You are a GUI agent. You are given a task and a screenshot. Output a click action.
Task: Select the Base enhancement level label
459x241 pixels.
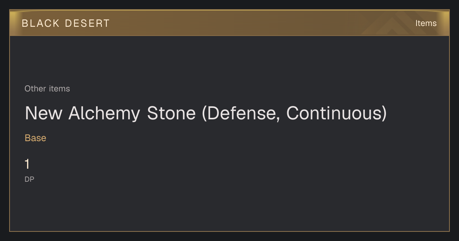(x=36, y=138)
